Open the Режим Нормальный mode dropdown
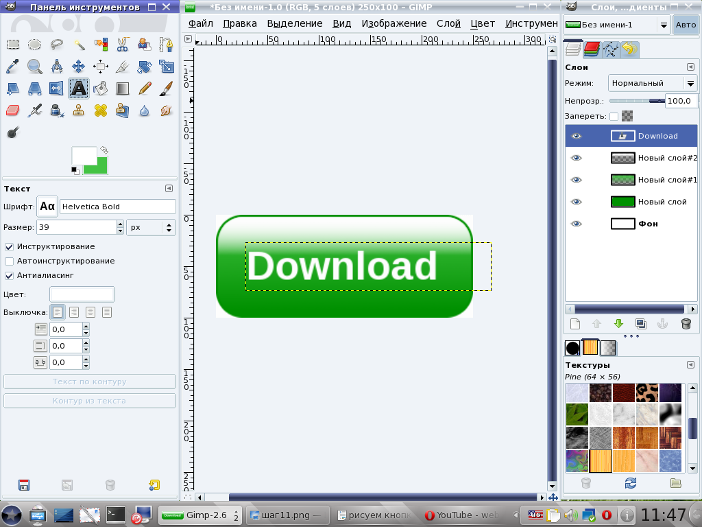This screenshot has width=702, height=527. 653,83
